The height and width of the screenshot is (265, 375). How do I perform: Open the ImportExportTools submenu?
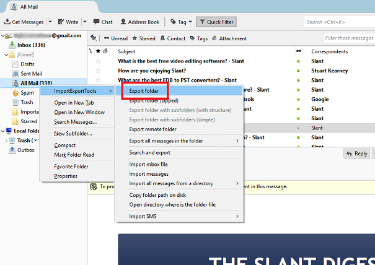click(x=77, y=91)
